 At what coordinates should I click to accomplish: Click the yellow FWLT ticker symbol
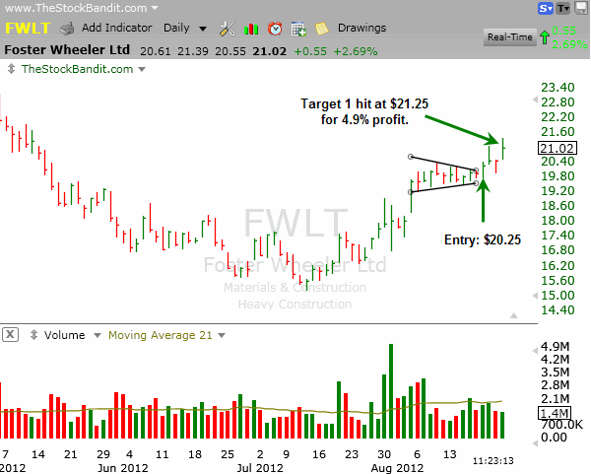coord(28,29)
